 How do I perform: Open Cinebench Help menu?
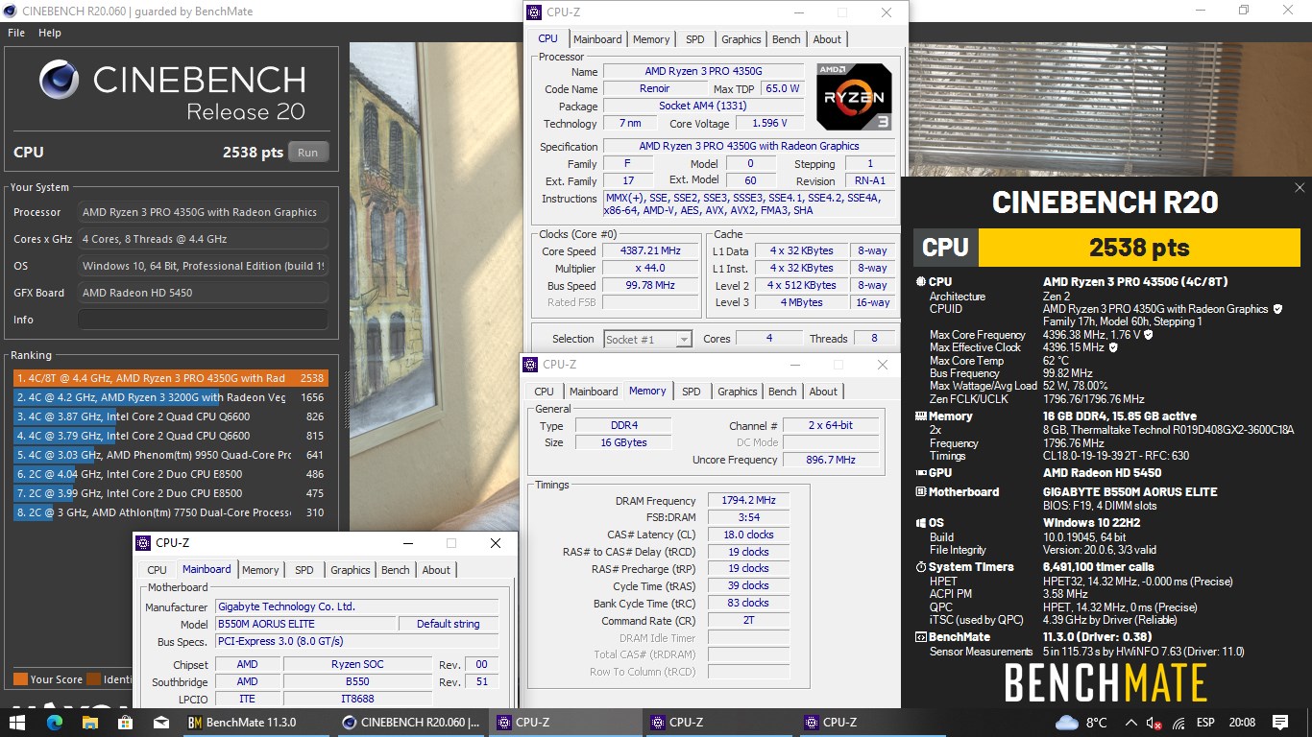50,33
